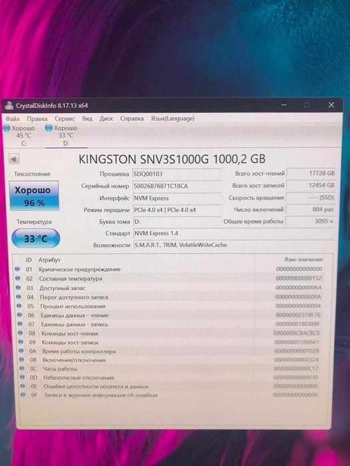Click the Атрибут column header
The height and width of the screenshot is (466, 350).
[x=49, y=260]
